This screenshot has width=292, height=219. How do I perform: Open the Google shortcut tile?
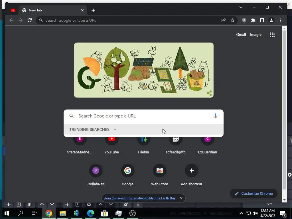127,175
